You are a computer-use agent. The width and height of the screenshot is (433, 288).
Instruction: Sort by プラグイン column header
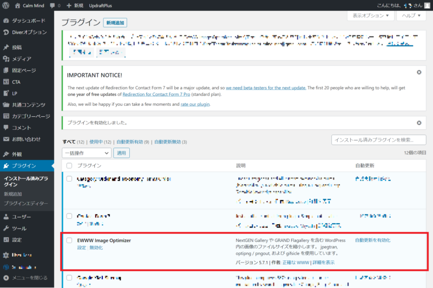pyautogui.click(x=89, y=166)
